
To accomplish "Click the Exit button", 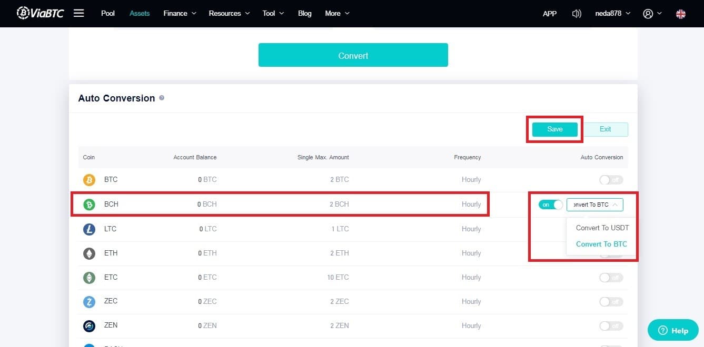I will tap(606, 129).
